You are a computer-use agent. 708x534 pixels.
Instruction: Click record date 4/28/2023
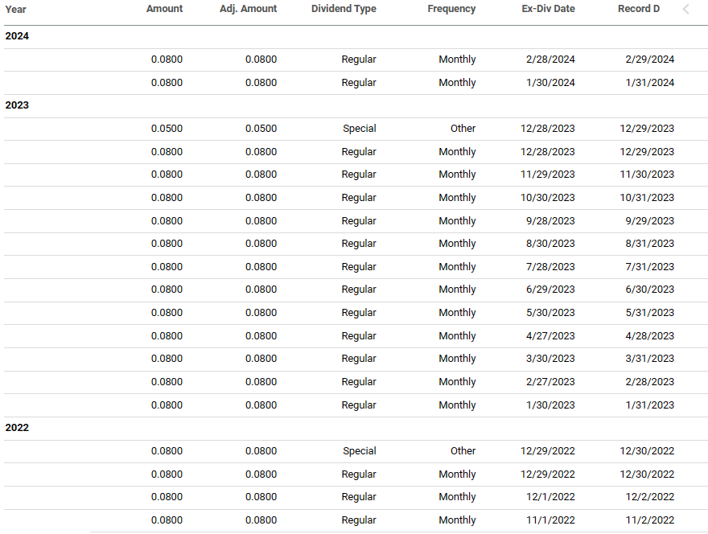(650, 336)
